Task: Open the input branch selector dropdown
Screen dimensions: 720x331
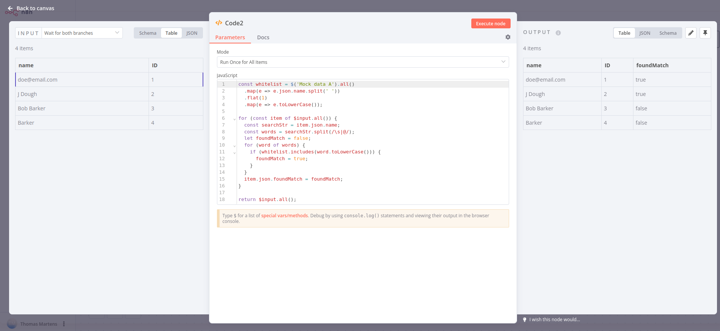Action: 82,33
